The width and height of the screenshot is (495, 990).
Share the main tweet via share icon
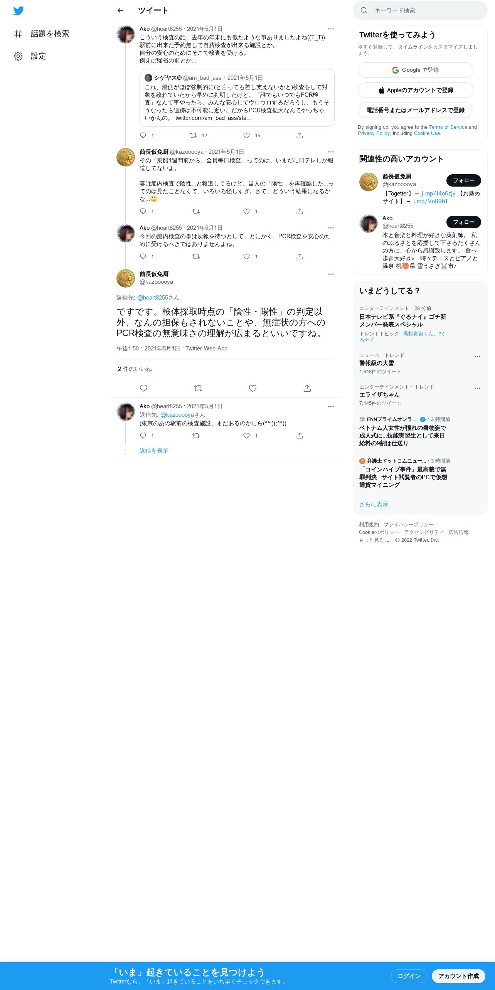[x=307, y=388]
